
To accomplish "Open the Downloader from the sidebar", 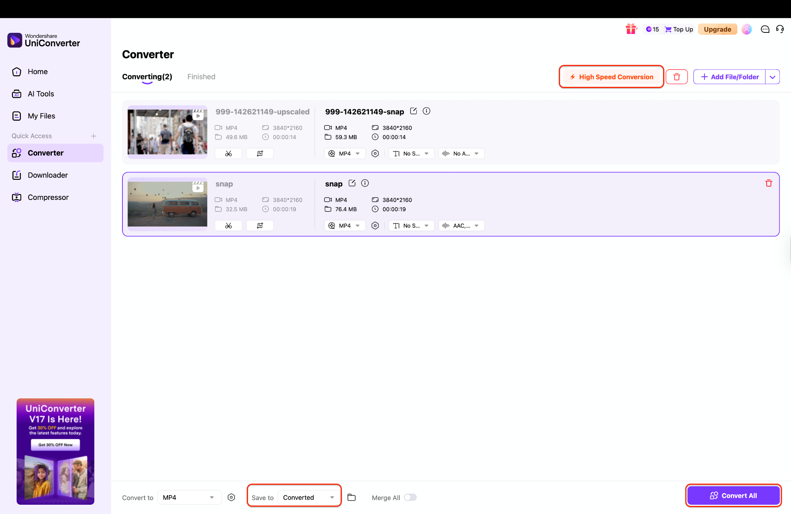I will pos(47,175).
